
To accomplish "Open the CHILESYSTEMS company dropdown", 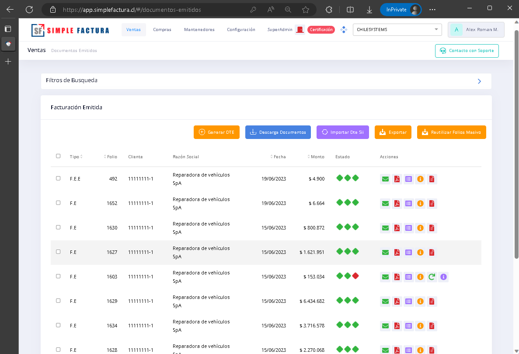I will 397,29.
